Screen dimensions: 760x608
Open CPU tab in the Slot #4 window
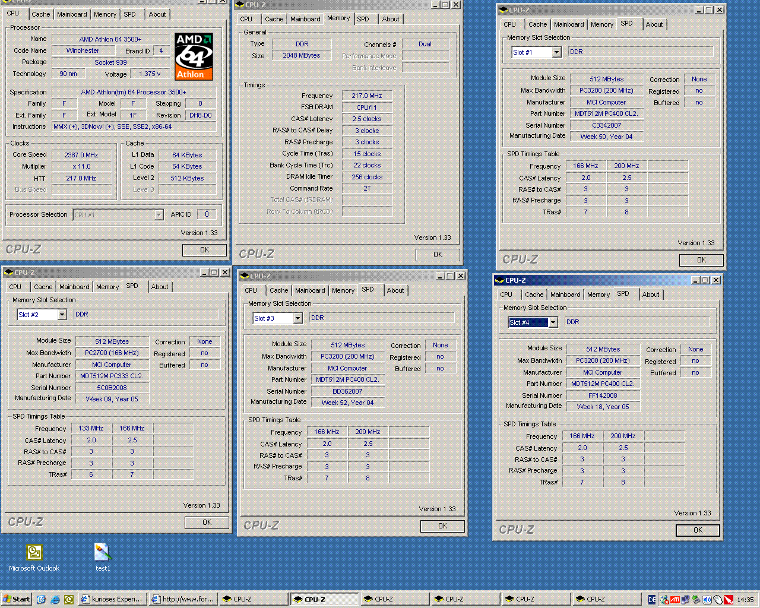[506, 294]
